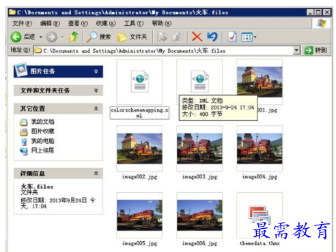The height and width of the screenshot is (252, 336).
Task: Click the image004.jpg file name
Action: tap(260, 176)
